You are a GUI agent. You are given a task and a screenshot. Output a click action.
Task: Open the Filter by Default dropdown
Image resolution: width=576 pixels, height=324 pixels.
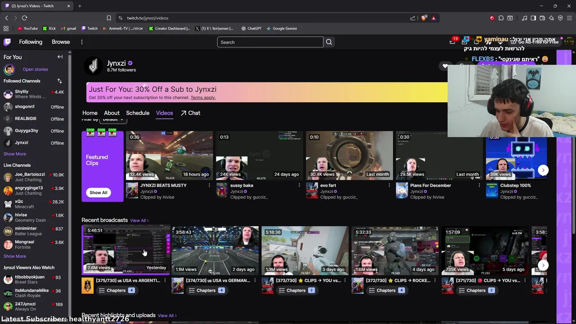pyautogui.click(x=113, y=120)
